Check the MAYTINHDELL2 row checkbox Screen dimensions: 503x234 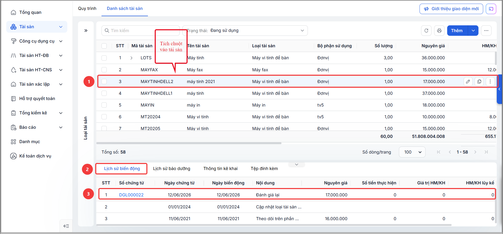tap(104, 81)
